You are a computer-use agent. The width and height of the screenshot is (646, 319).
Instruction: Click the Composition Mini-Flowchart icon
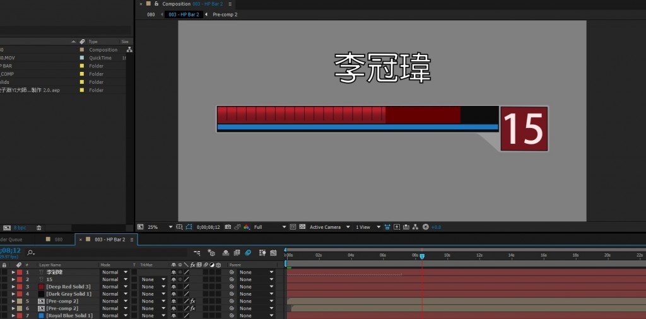pos(197,253)
